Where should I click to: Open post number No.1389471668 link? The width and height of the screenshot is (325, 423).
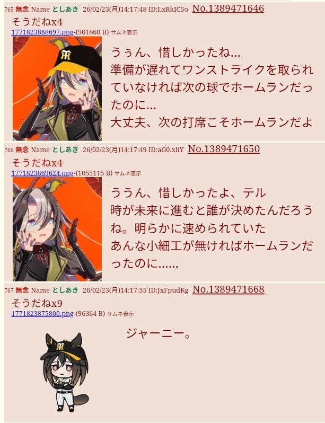[229, 289]
